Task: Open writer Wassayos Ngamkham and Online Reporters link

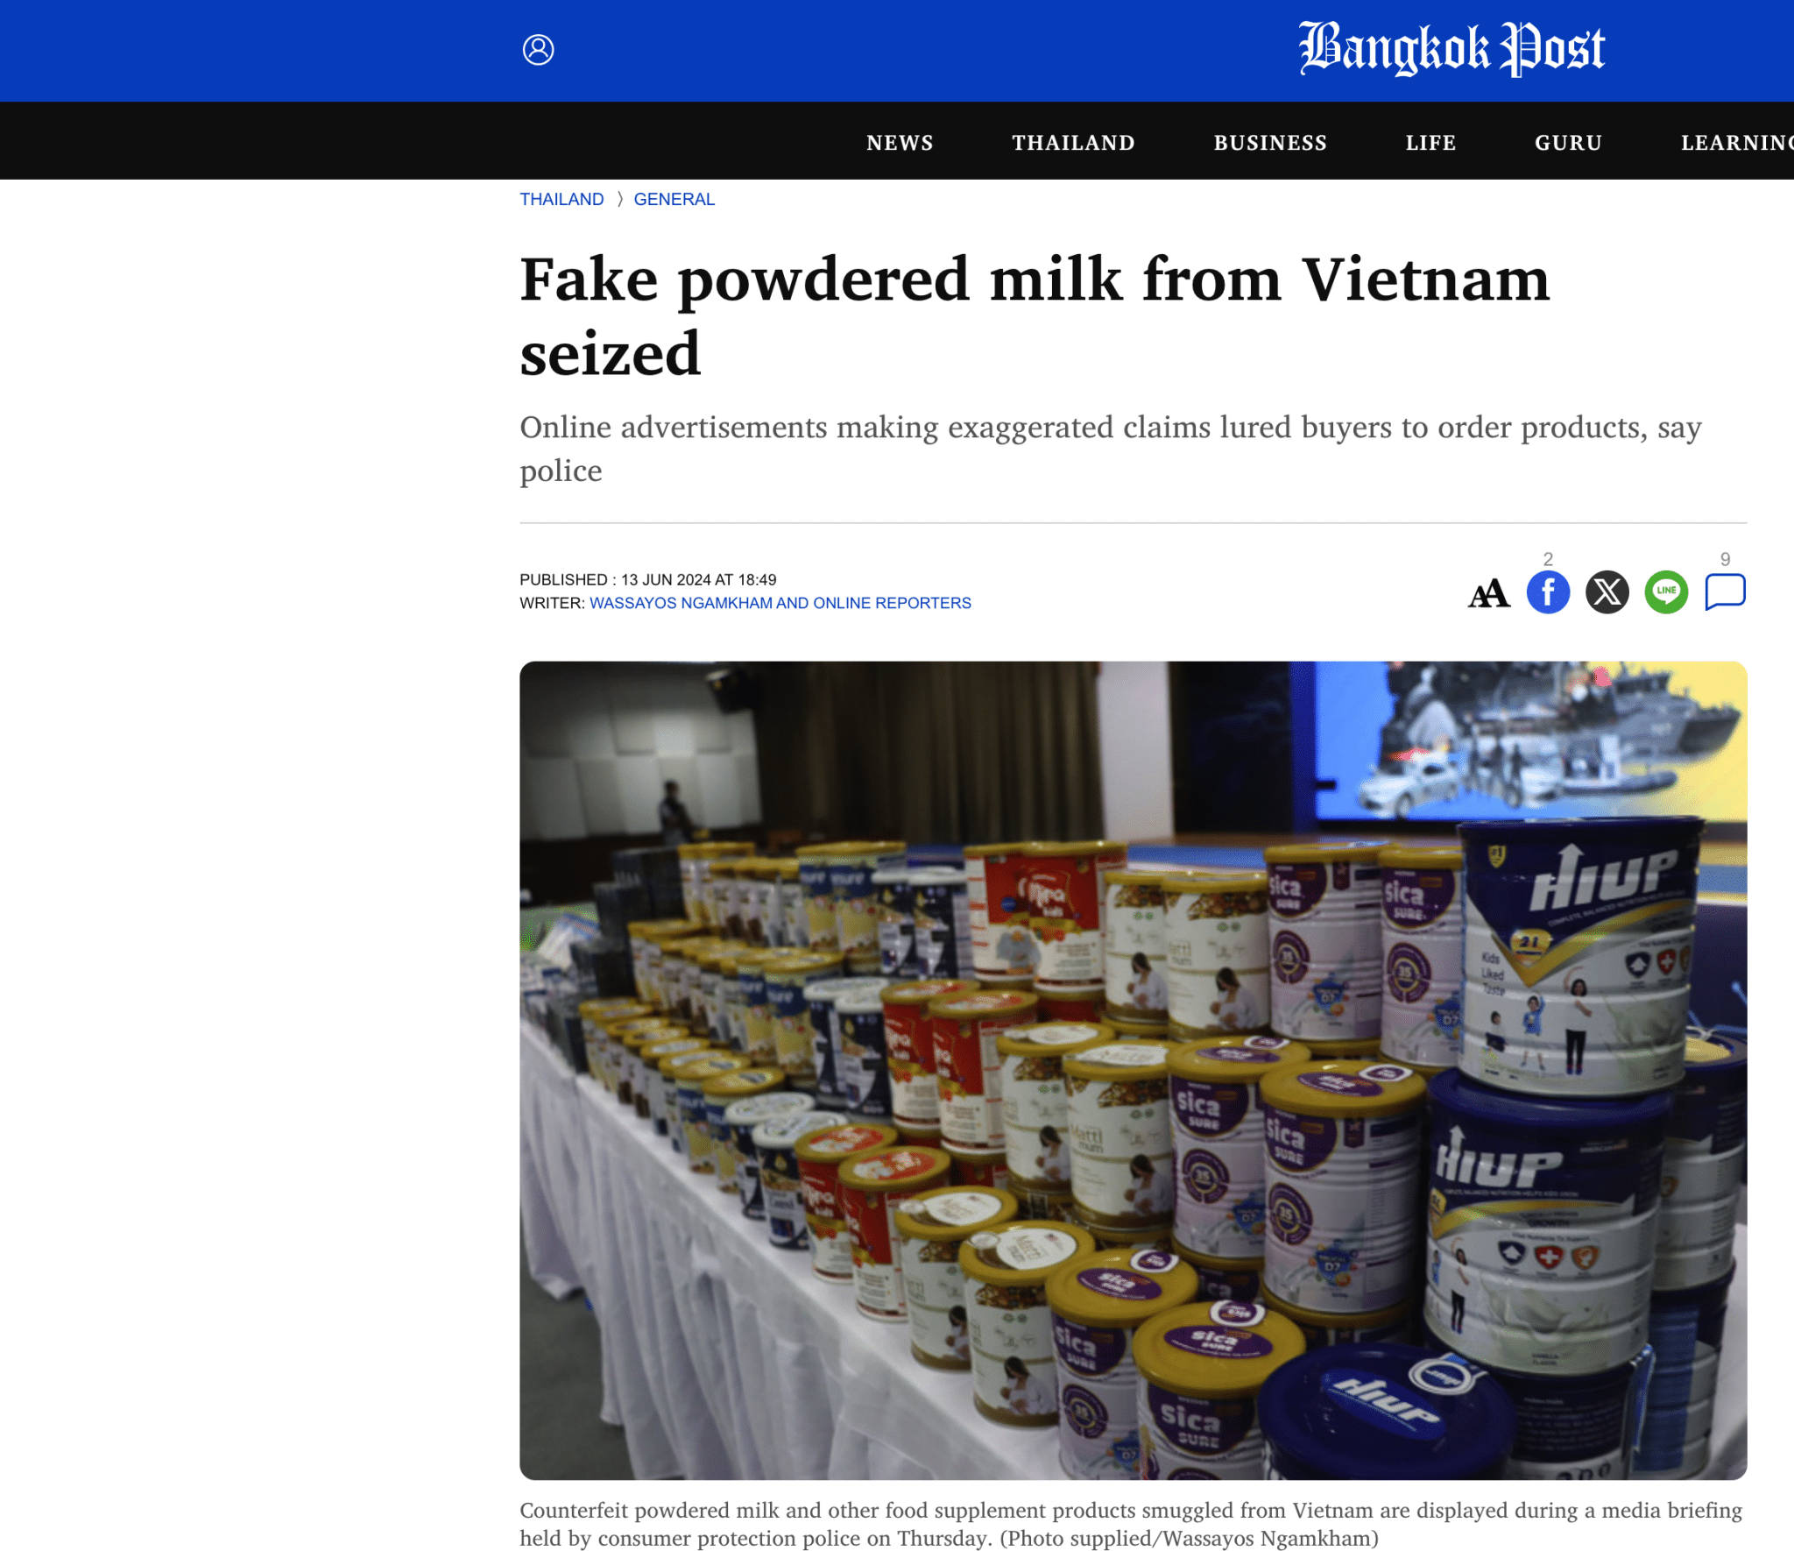Action: tap(780, 603)
